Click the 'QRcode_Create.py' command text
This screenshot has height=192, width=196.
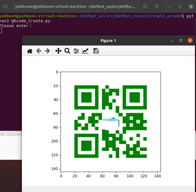(x=31, y=21)
